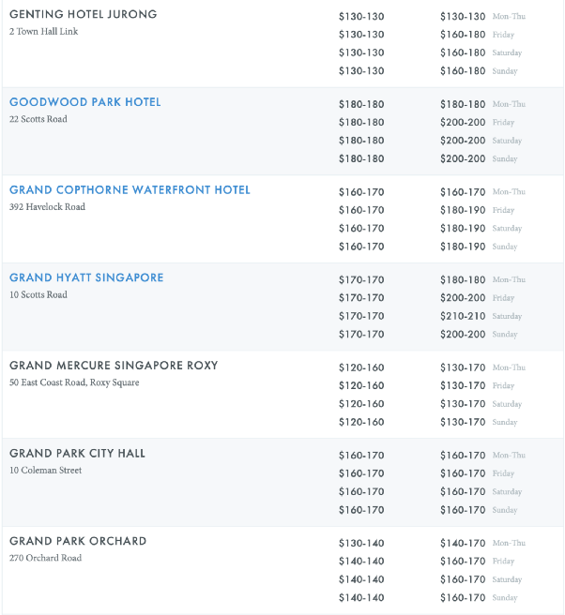Open the Grand Copthorne Waterfront Hotel link

point(130,190)
